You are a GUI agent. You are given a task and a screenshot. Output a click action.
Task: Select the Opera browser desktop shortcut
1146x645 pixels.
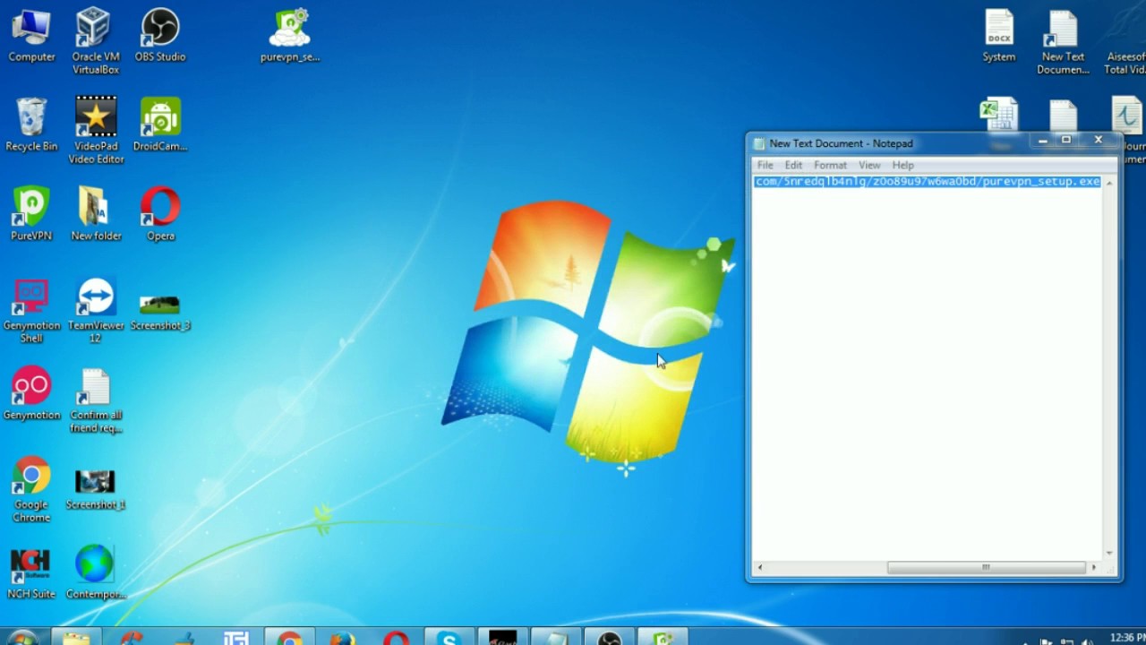point(160,214)
